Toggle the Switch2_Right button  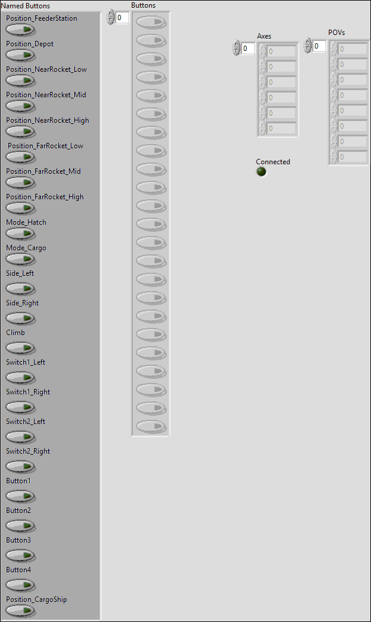20,466
